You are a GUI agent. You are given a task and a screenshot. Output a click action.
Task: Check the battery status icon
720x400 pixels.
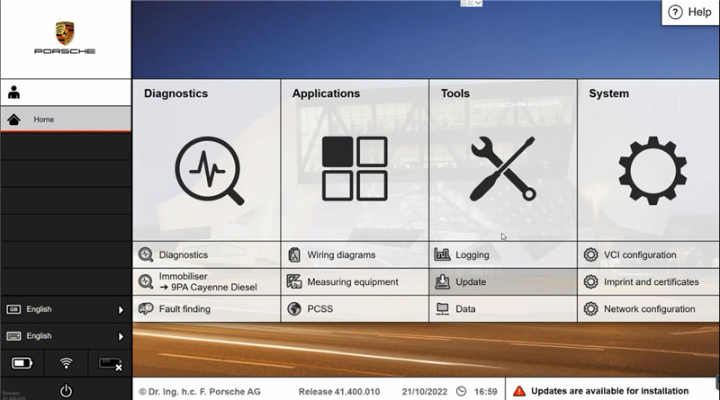(22, 363)
